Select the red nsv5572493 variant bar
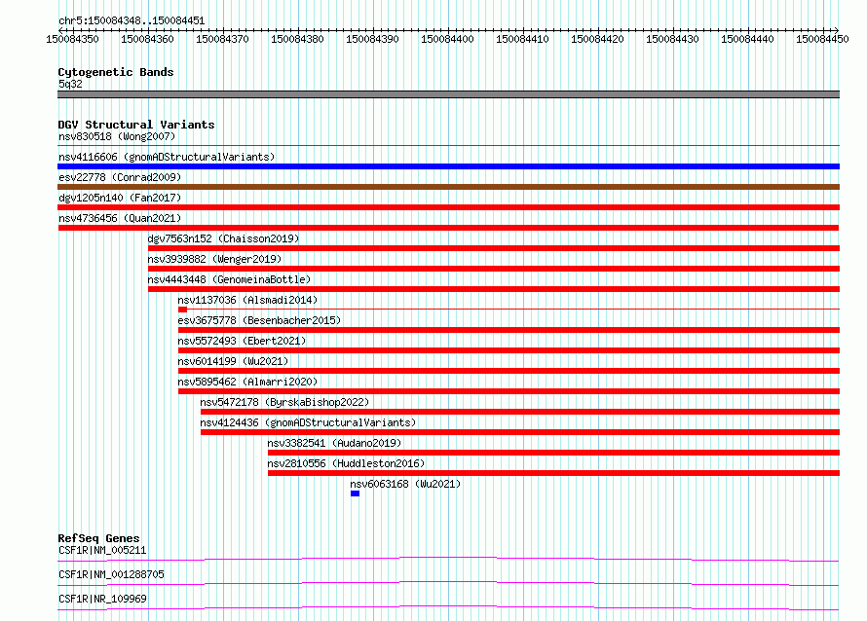 pos(509,350)
